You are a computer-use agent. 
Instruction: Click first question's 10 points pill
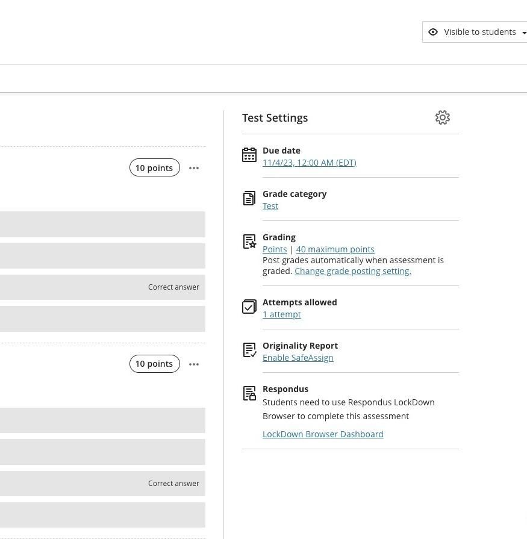(154, 168)
